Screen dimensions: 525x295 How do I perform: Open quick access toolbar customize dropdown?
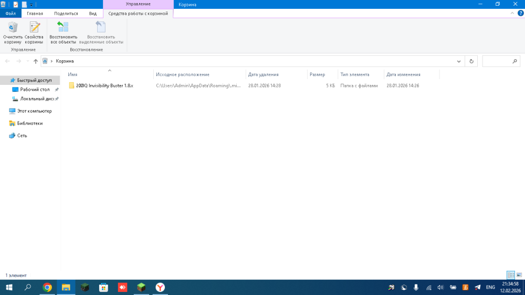click(x=31, y=5)
